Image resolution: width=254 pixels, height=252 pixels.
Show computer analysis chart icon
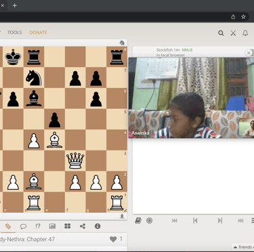click(x=52, y=226)
